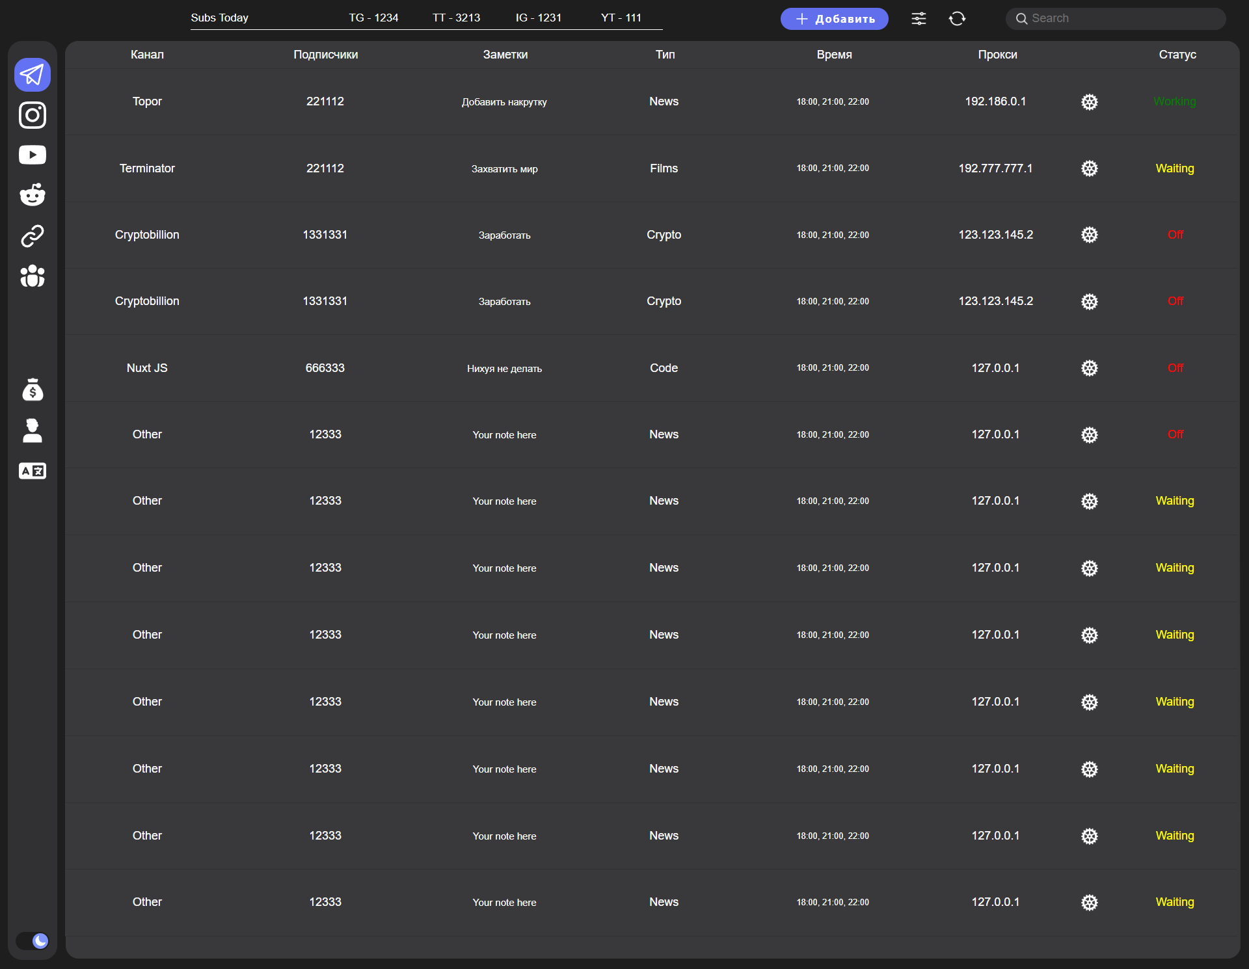Click the Статус column header
The image size is (1249, 969).
(x=1177, y=55)
